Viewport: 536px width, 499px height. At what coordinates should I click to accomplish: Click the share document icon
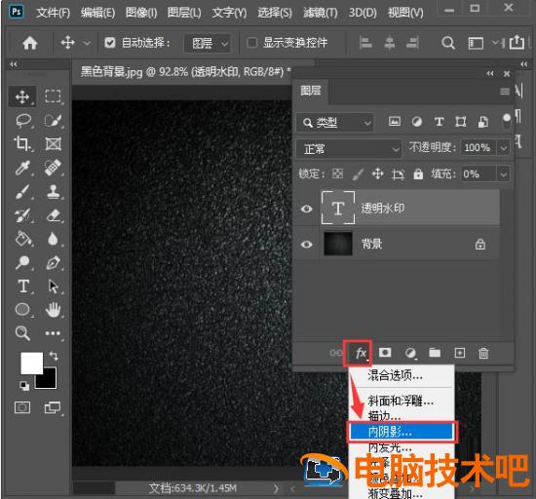coord(517,42)
